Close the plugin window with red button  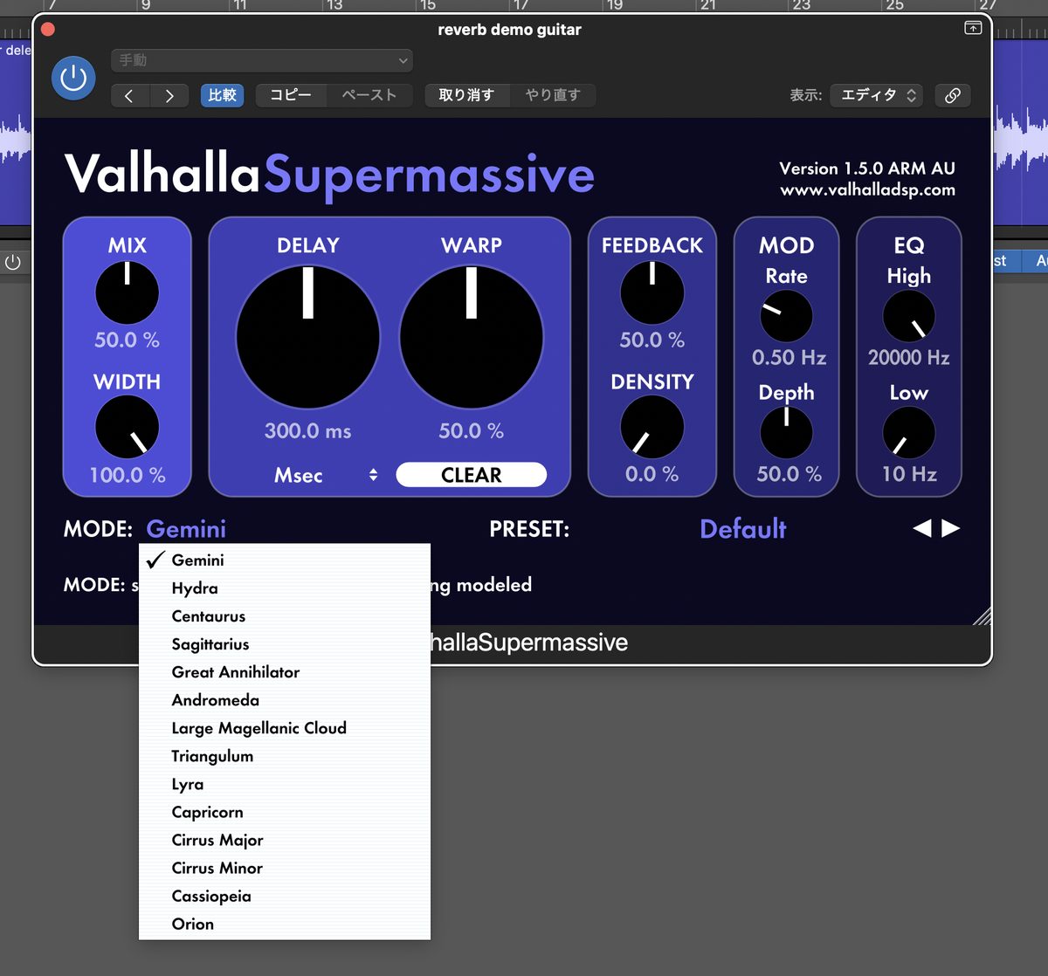(x=48, y=29)
